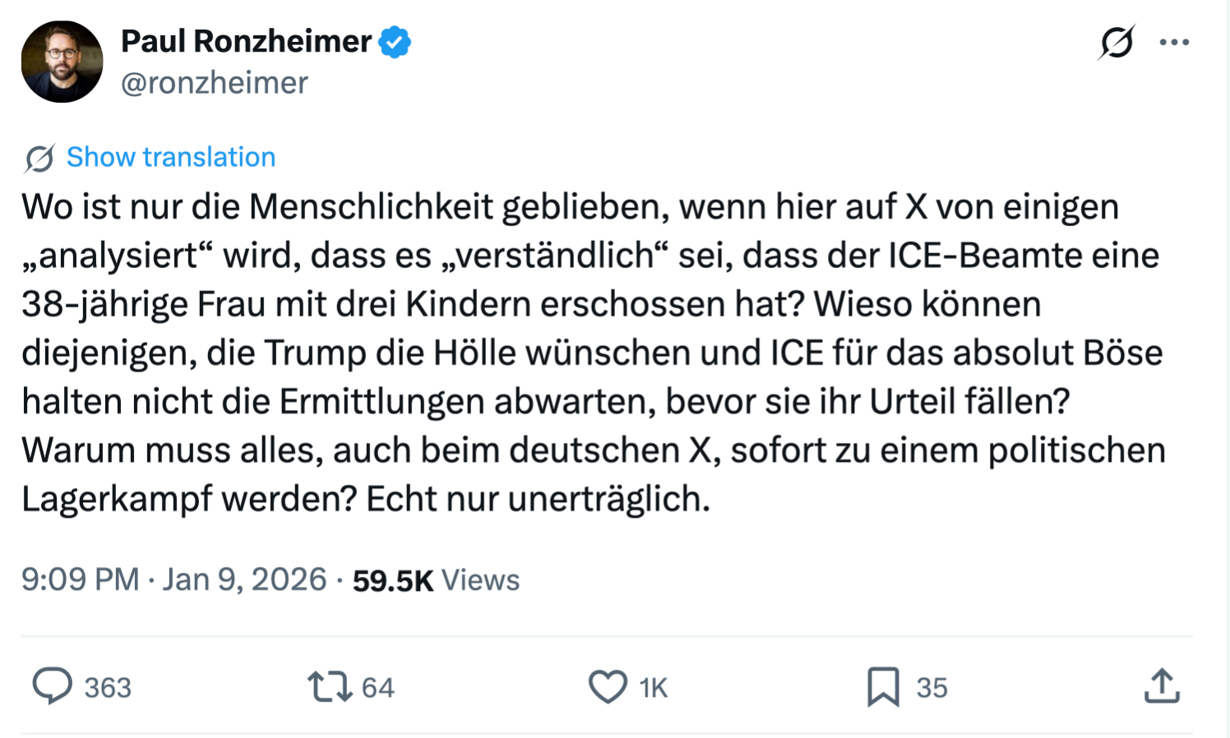Click the Grok icon at top right
Image resolution: width=1230 pixels, height=738 pixels.
click(1116, 42)
